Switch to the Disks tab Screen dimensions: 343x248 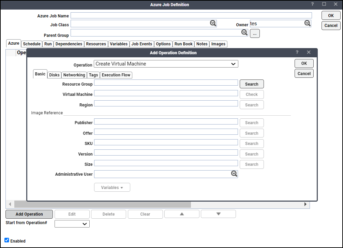click(54, 75)
